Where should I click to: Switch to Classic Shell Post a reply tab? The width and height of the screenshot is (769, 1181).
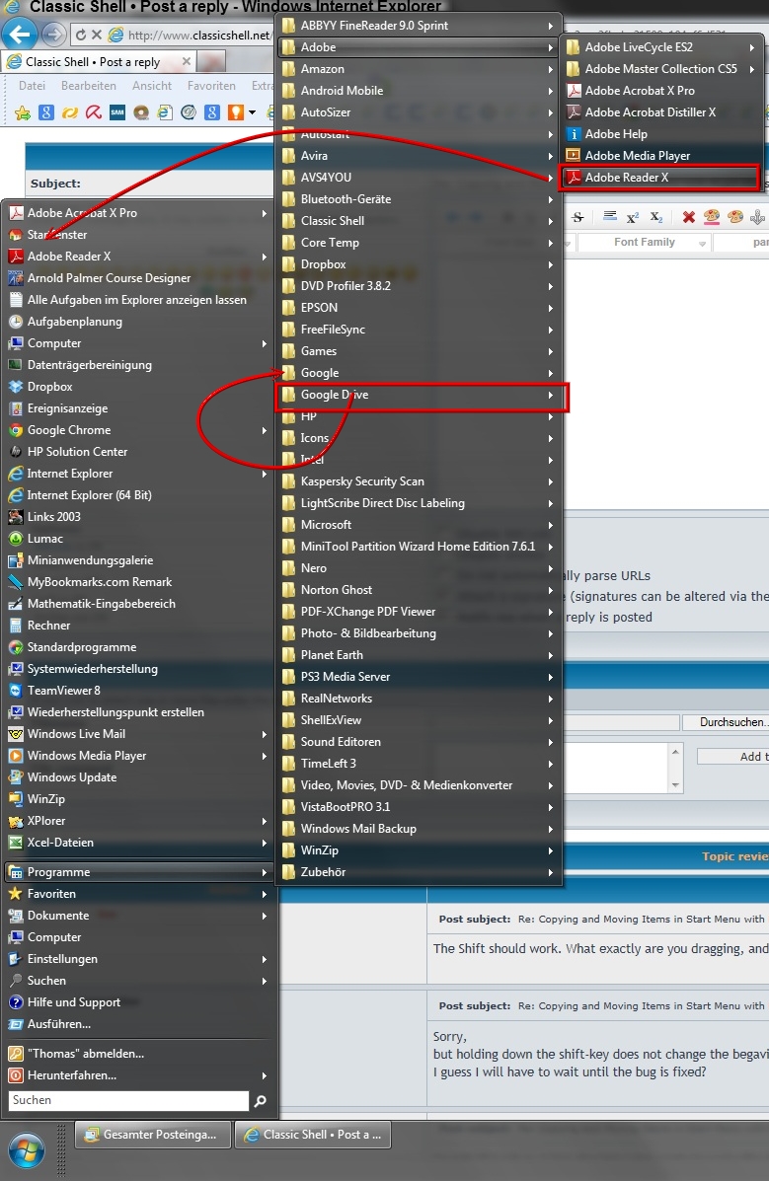tap(98, 62)
